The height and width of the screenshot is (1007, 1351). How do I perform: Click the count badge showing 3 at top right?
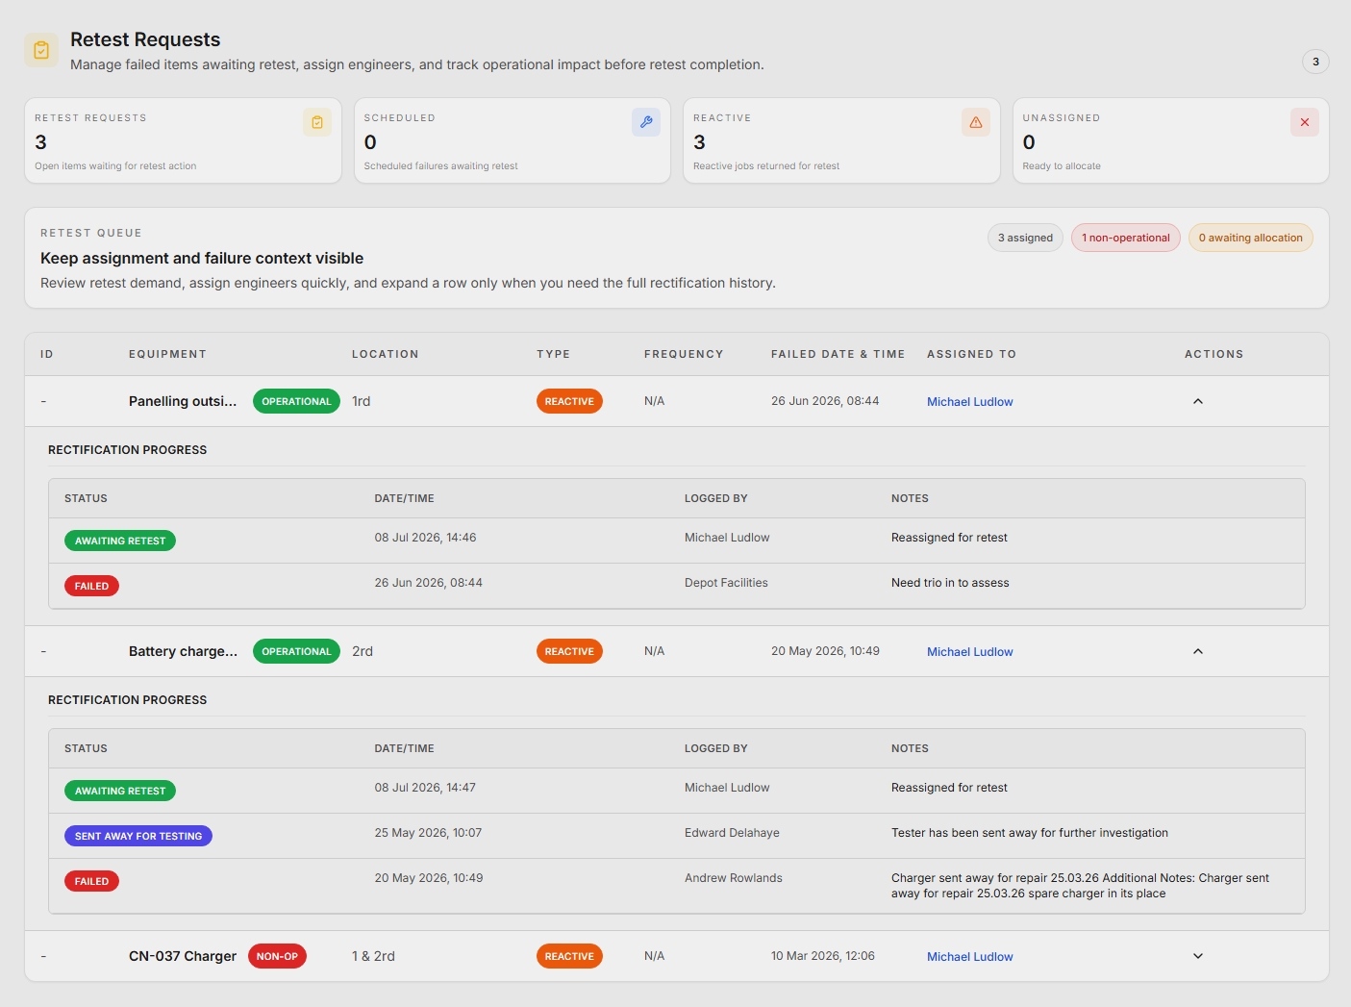[x=1315, y=62]
